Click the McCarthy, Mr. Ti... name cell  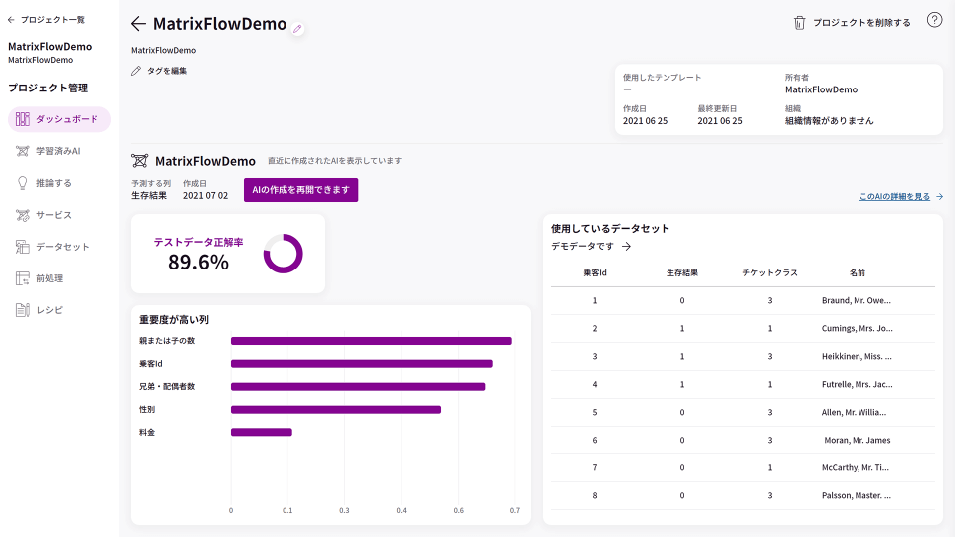(856, 467)
